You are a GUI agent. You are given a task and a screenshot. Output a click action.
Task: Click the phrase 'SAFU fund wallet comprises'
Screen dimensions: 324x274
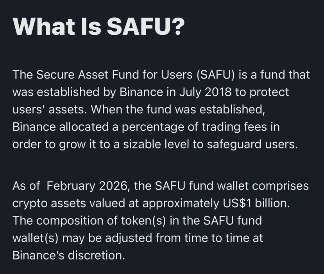point(232,186)
